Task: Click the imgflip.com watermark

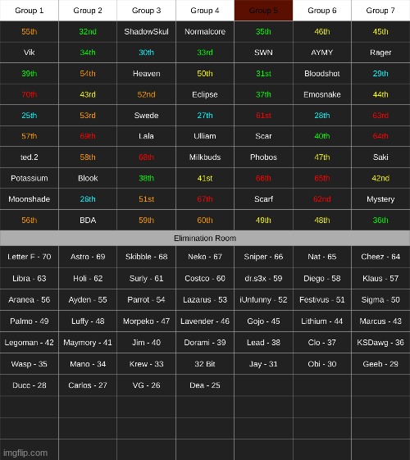Action: [25, 453]
